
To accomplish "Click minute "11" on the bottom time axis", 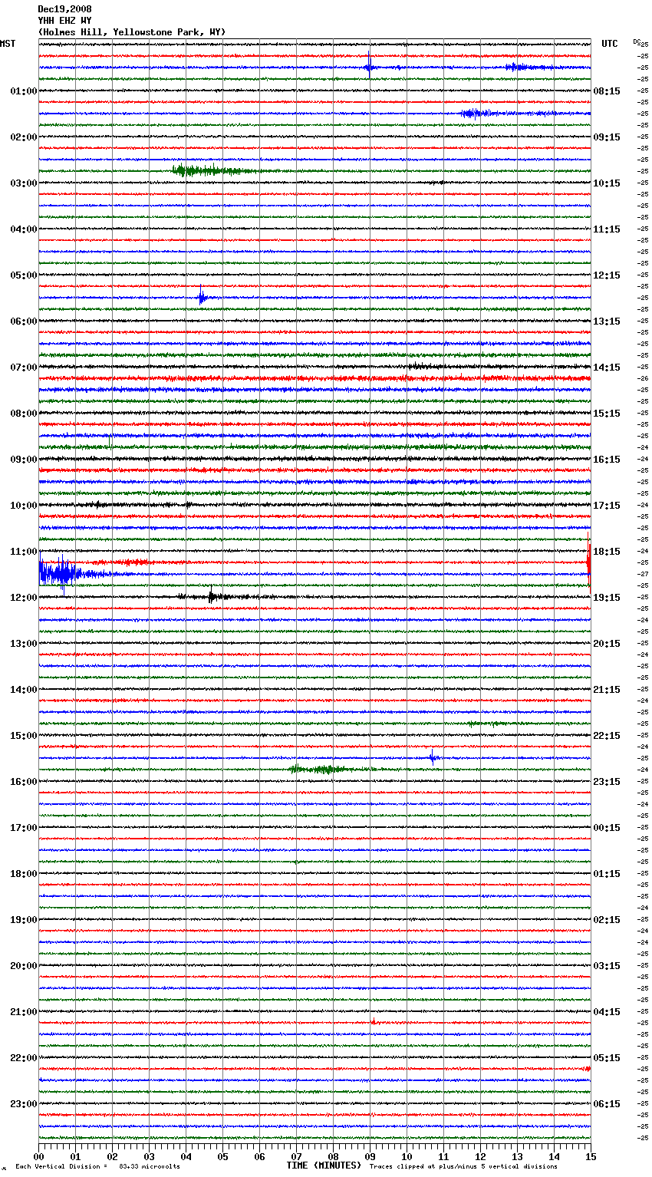I will point(444,1156).
